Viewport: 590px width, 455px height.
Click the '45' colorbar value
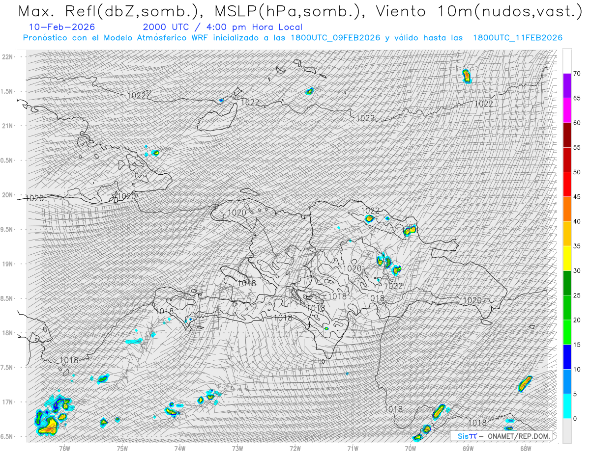577,197
